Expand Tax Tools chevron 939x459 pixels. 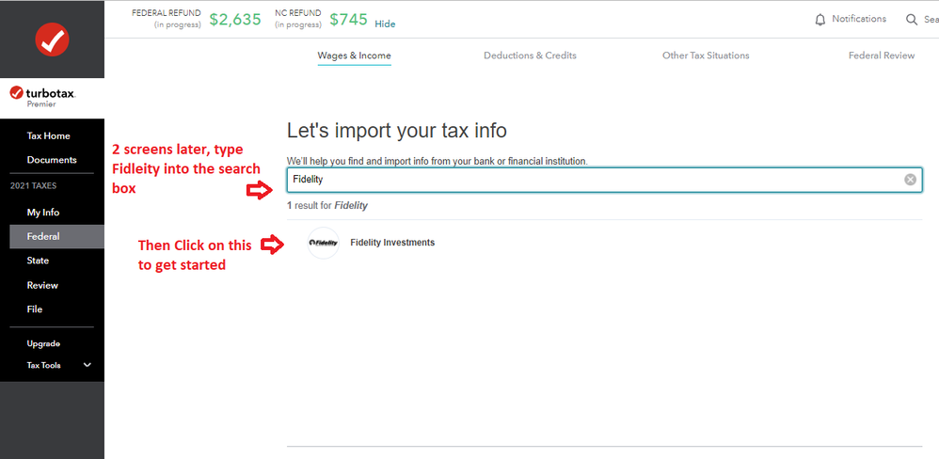88,365
